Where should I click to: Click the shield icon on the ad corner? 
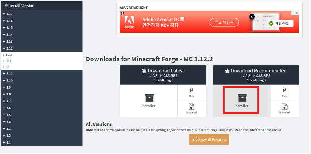point(122,13)
